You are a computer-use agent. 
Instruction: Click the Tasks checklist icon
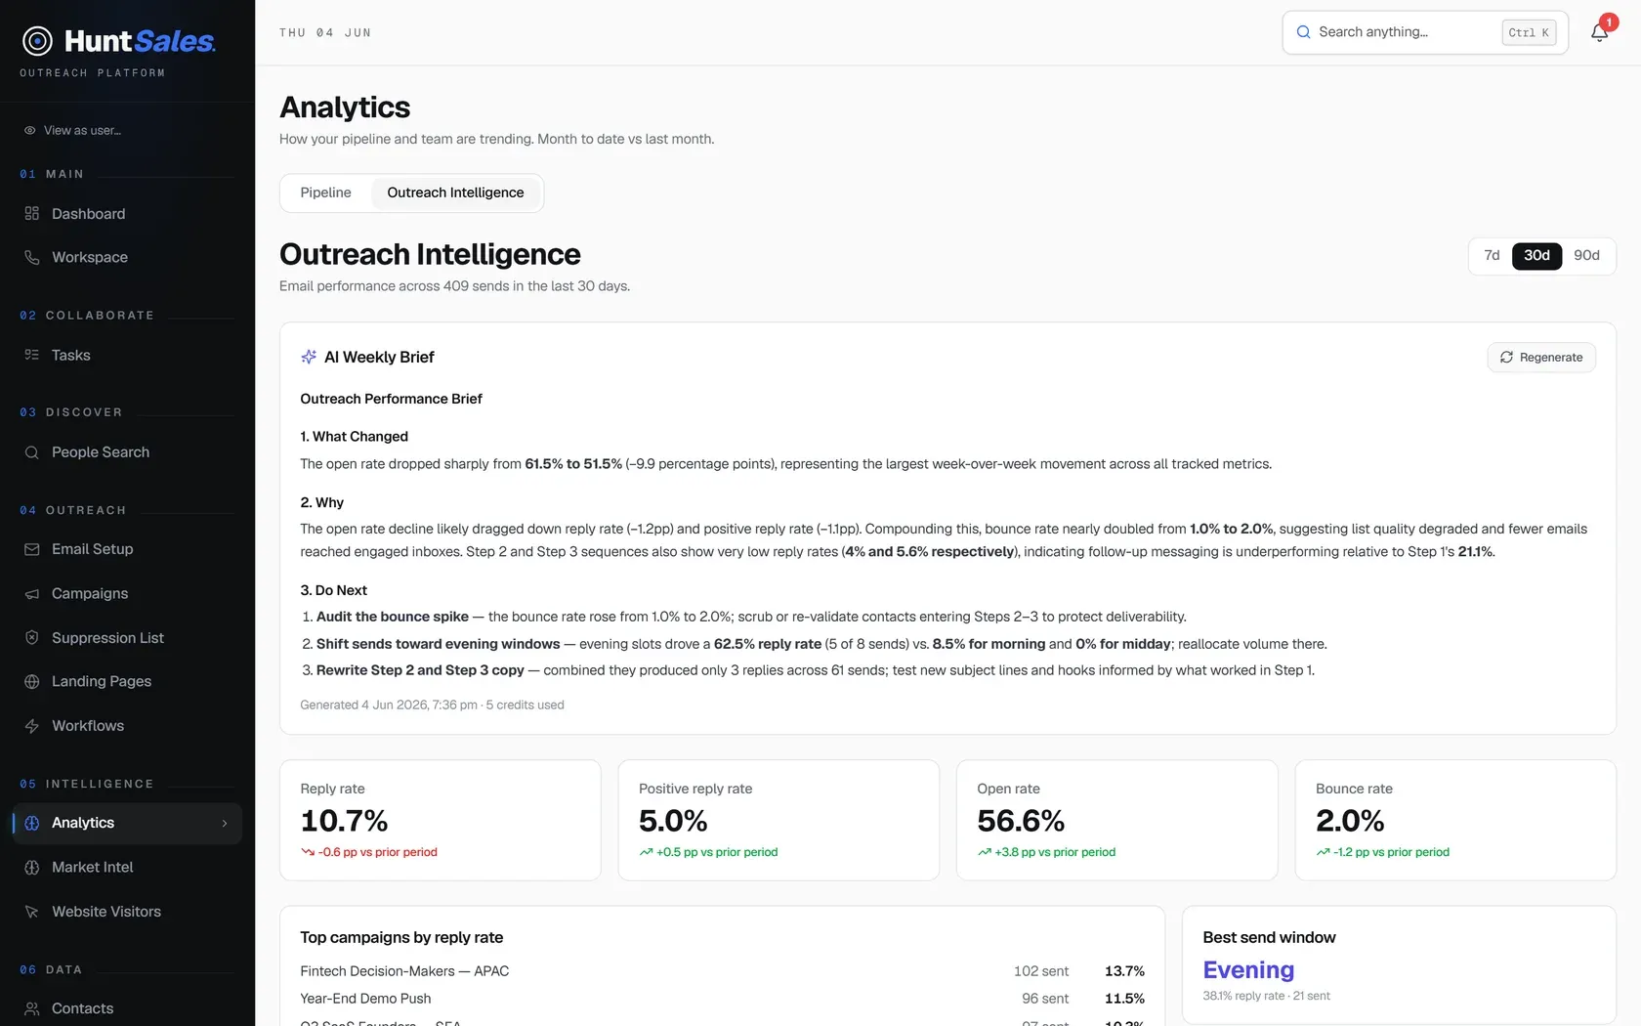coord(32,355)
